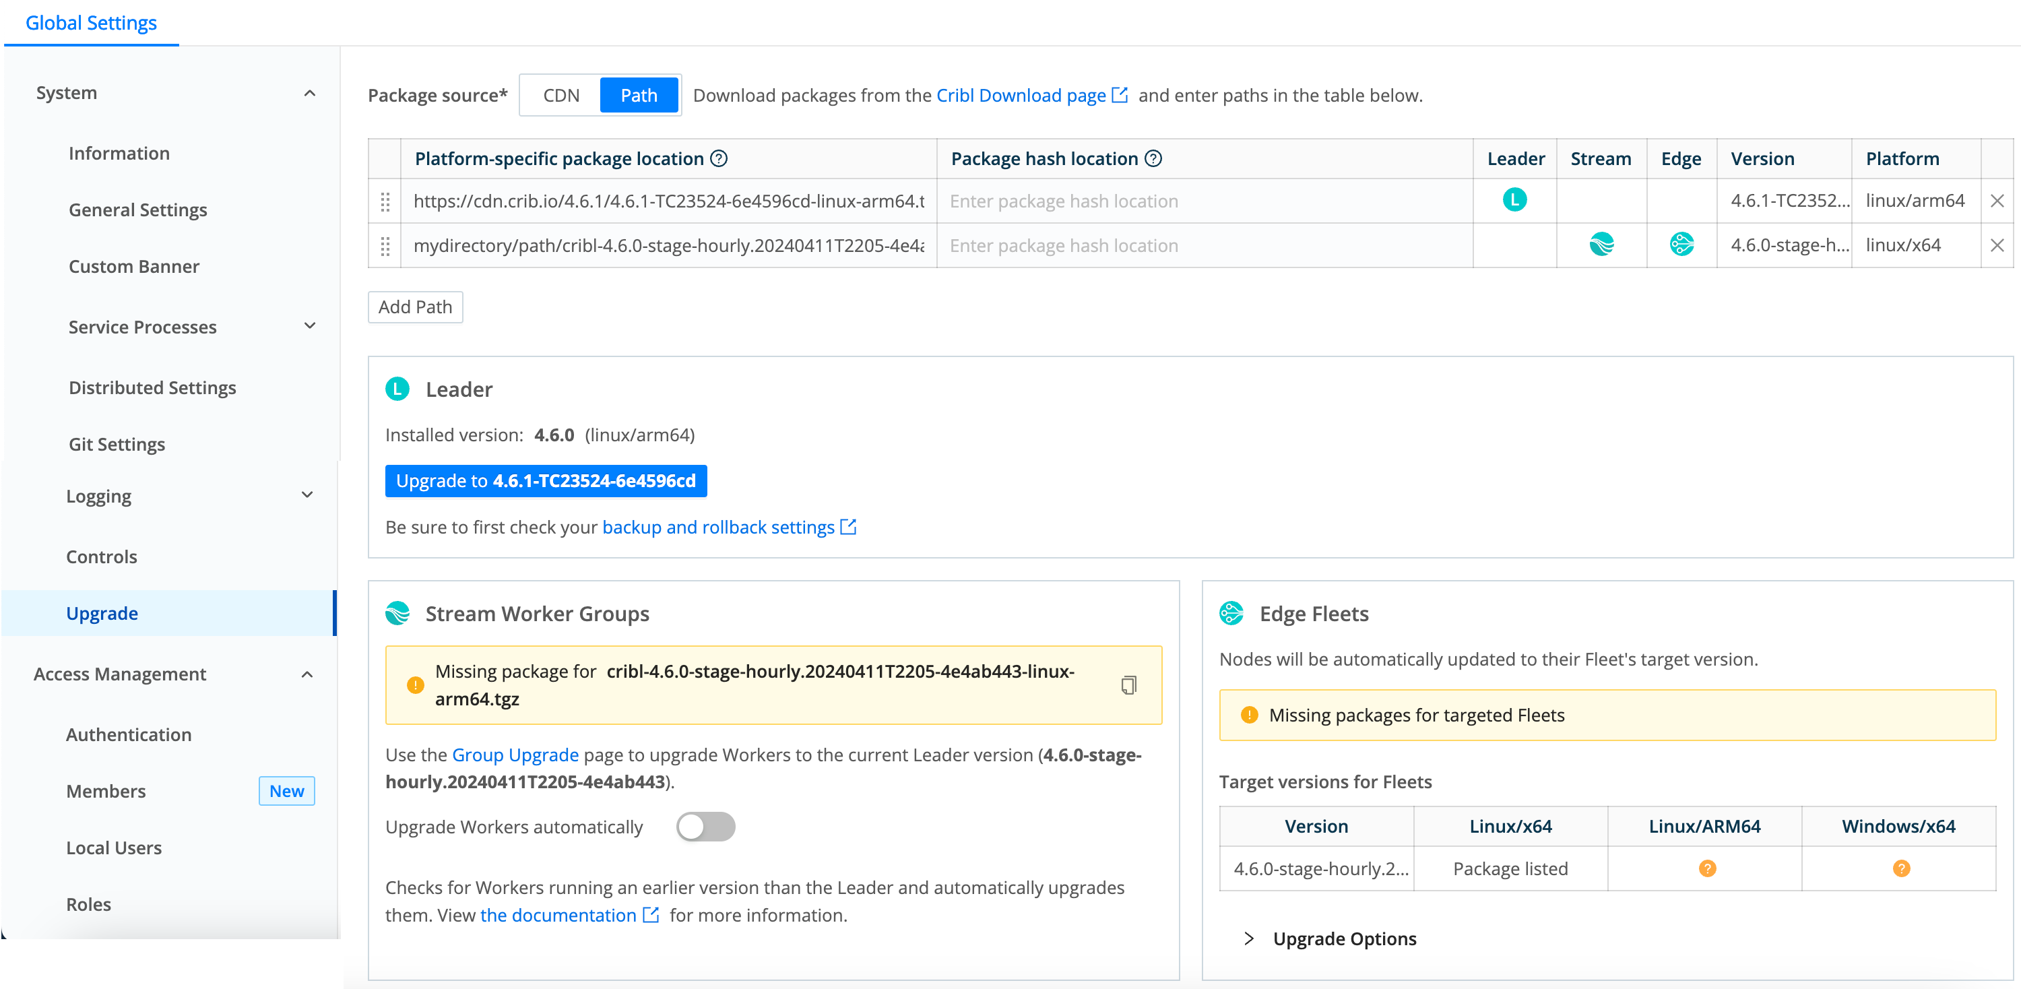2021x989 pixels.
Task: Open help for Platform-specific package location
Action: (x=719, y=158)
